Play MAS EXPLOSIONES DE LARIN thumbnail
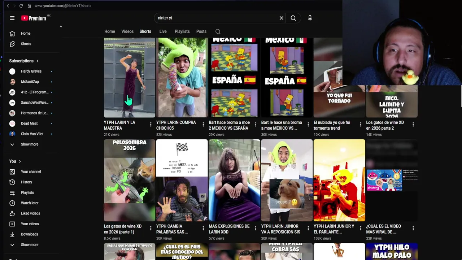Image resolution: width=462 pixels, height=260 pixels. 234,180
